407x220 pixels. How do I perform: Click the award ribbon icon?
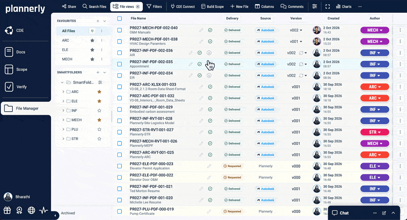(x=19, y=210)
